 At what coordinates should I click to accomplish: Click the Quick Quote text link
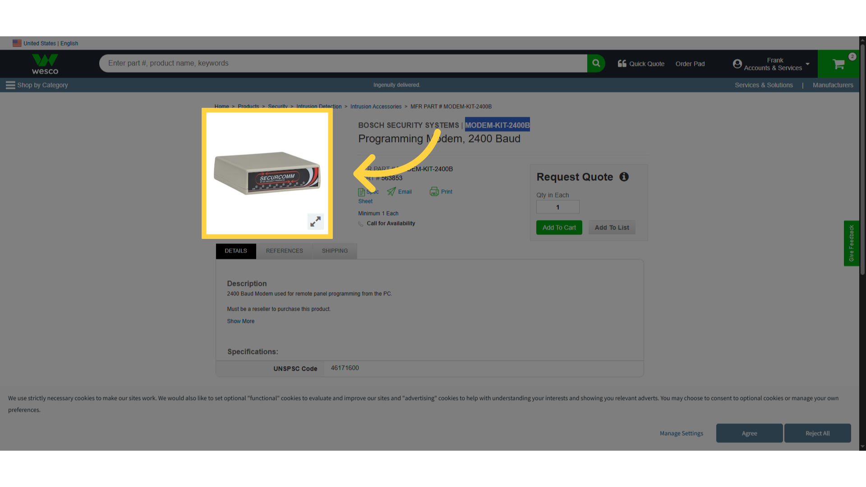(647, 64)
